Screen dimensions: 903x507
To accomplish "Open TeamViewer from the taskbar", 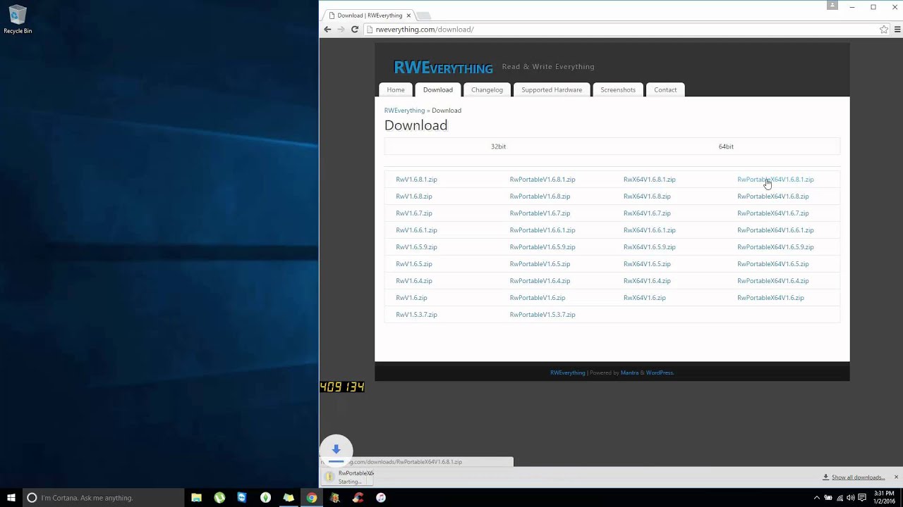I will tap(242, 498).
